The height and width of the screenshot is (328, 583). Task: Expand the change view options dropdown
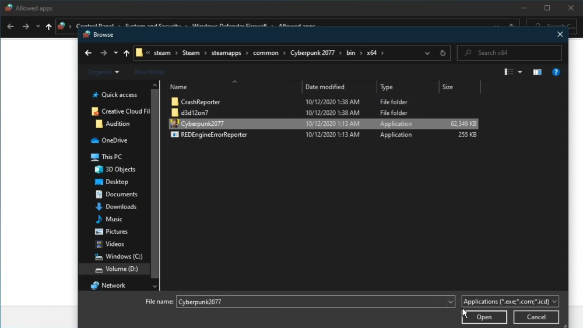pyautogui.click(x=519, y=72)
